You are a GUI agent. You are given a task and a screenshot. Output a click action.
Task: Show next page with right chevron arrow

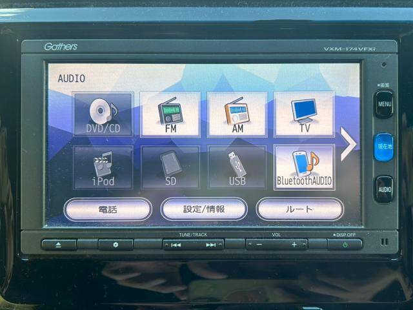click(x=348, y=144)
